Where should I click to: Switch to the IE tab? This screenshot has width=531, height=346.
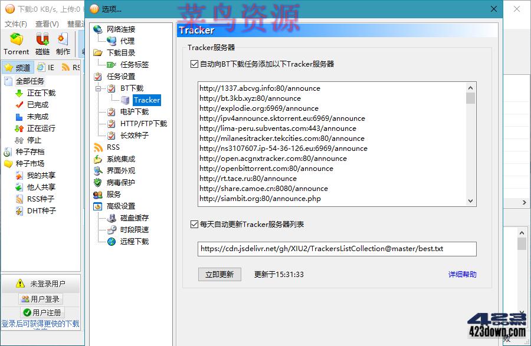[45, 67]
